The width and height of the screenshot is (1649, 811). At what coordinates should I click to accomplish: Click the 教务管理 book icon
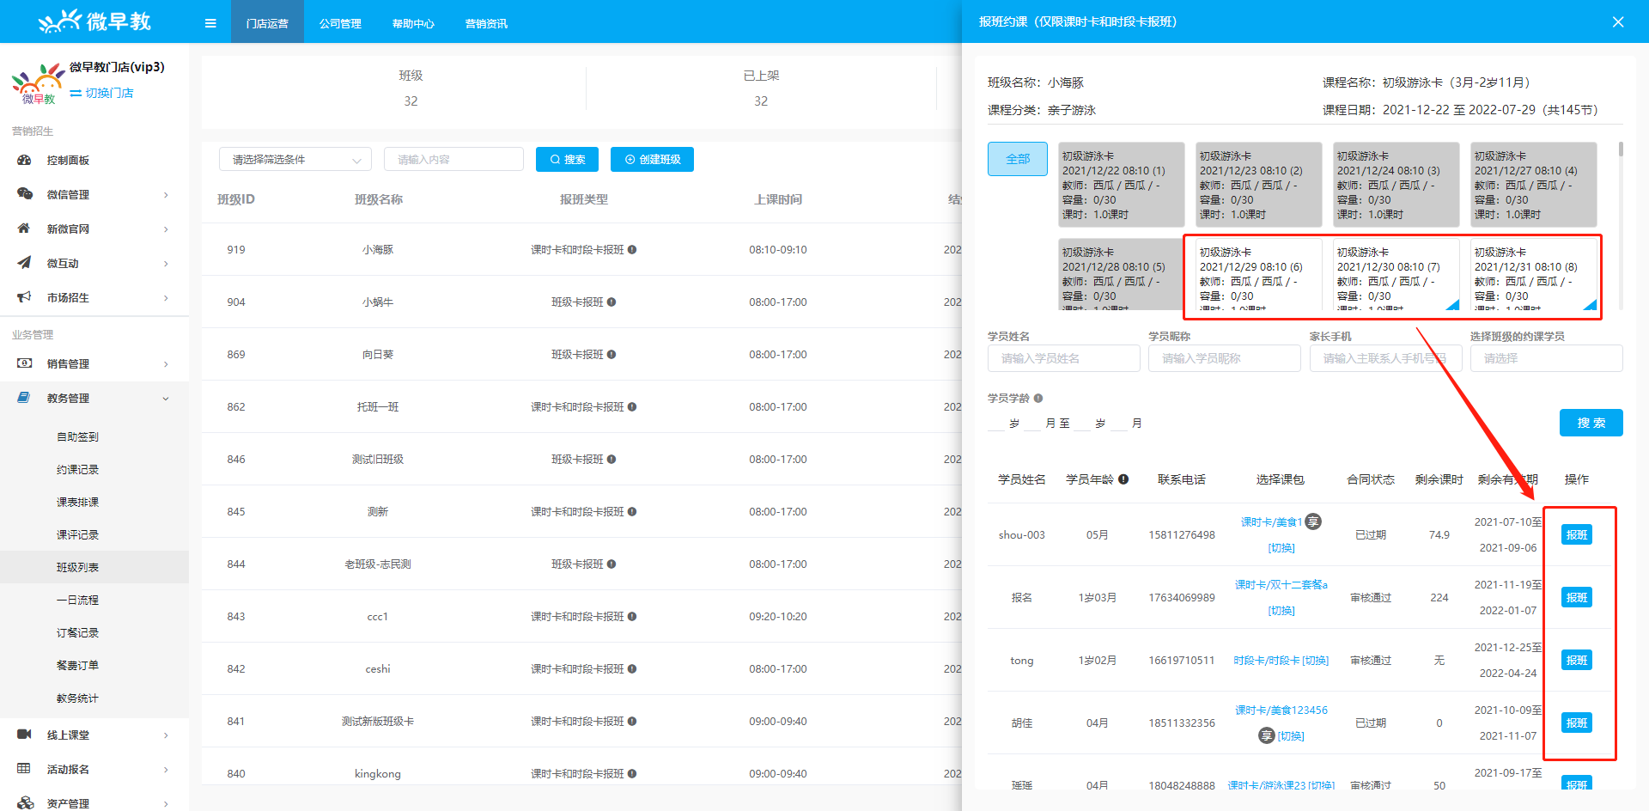[x=24, y=398]
